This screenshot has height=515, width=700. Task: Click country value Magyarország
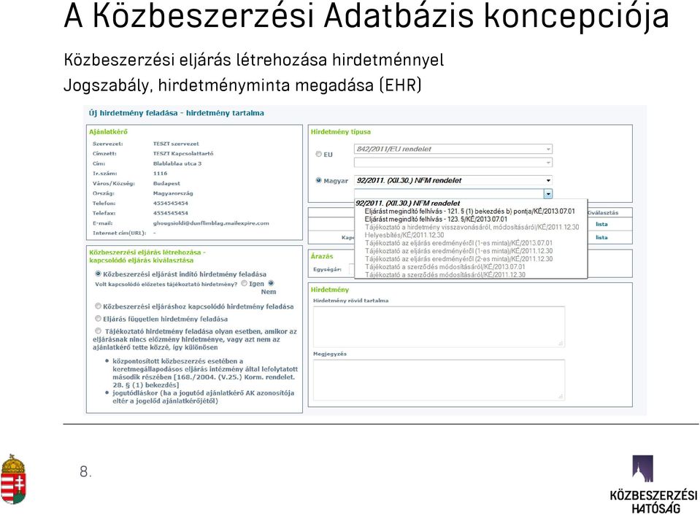[173, 193]
